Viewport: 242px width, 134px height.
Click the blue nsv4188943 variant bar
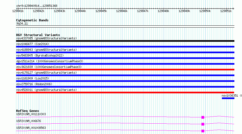(125, 52)
